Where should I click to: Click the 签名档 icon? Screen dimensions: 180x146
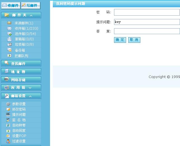[x=8, y=120]
